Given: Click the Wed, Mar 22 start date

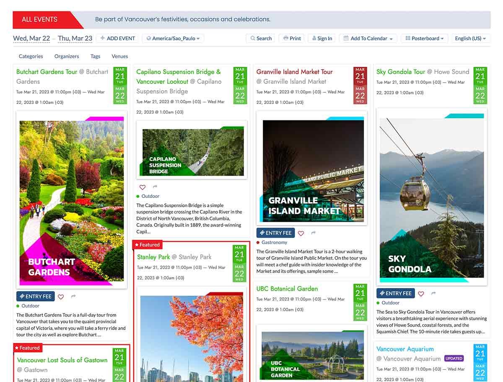Looking at the screenshot, I should [x=31, y=38].
